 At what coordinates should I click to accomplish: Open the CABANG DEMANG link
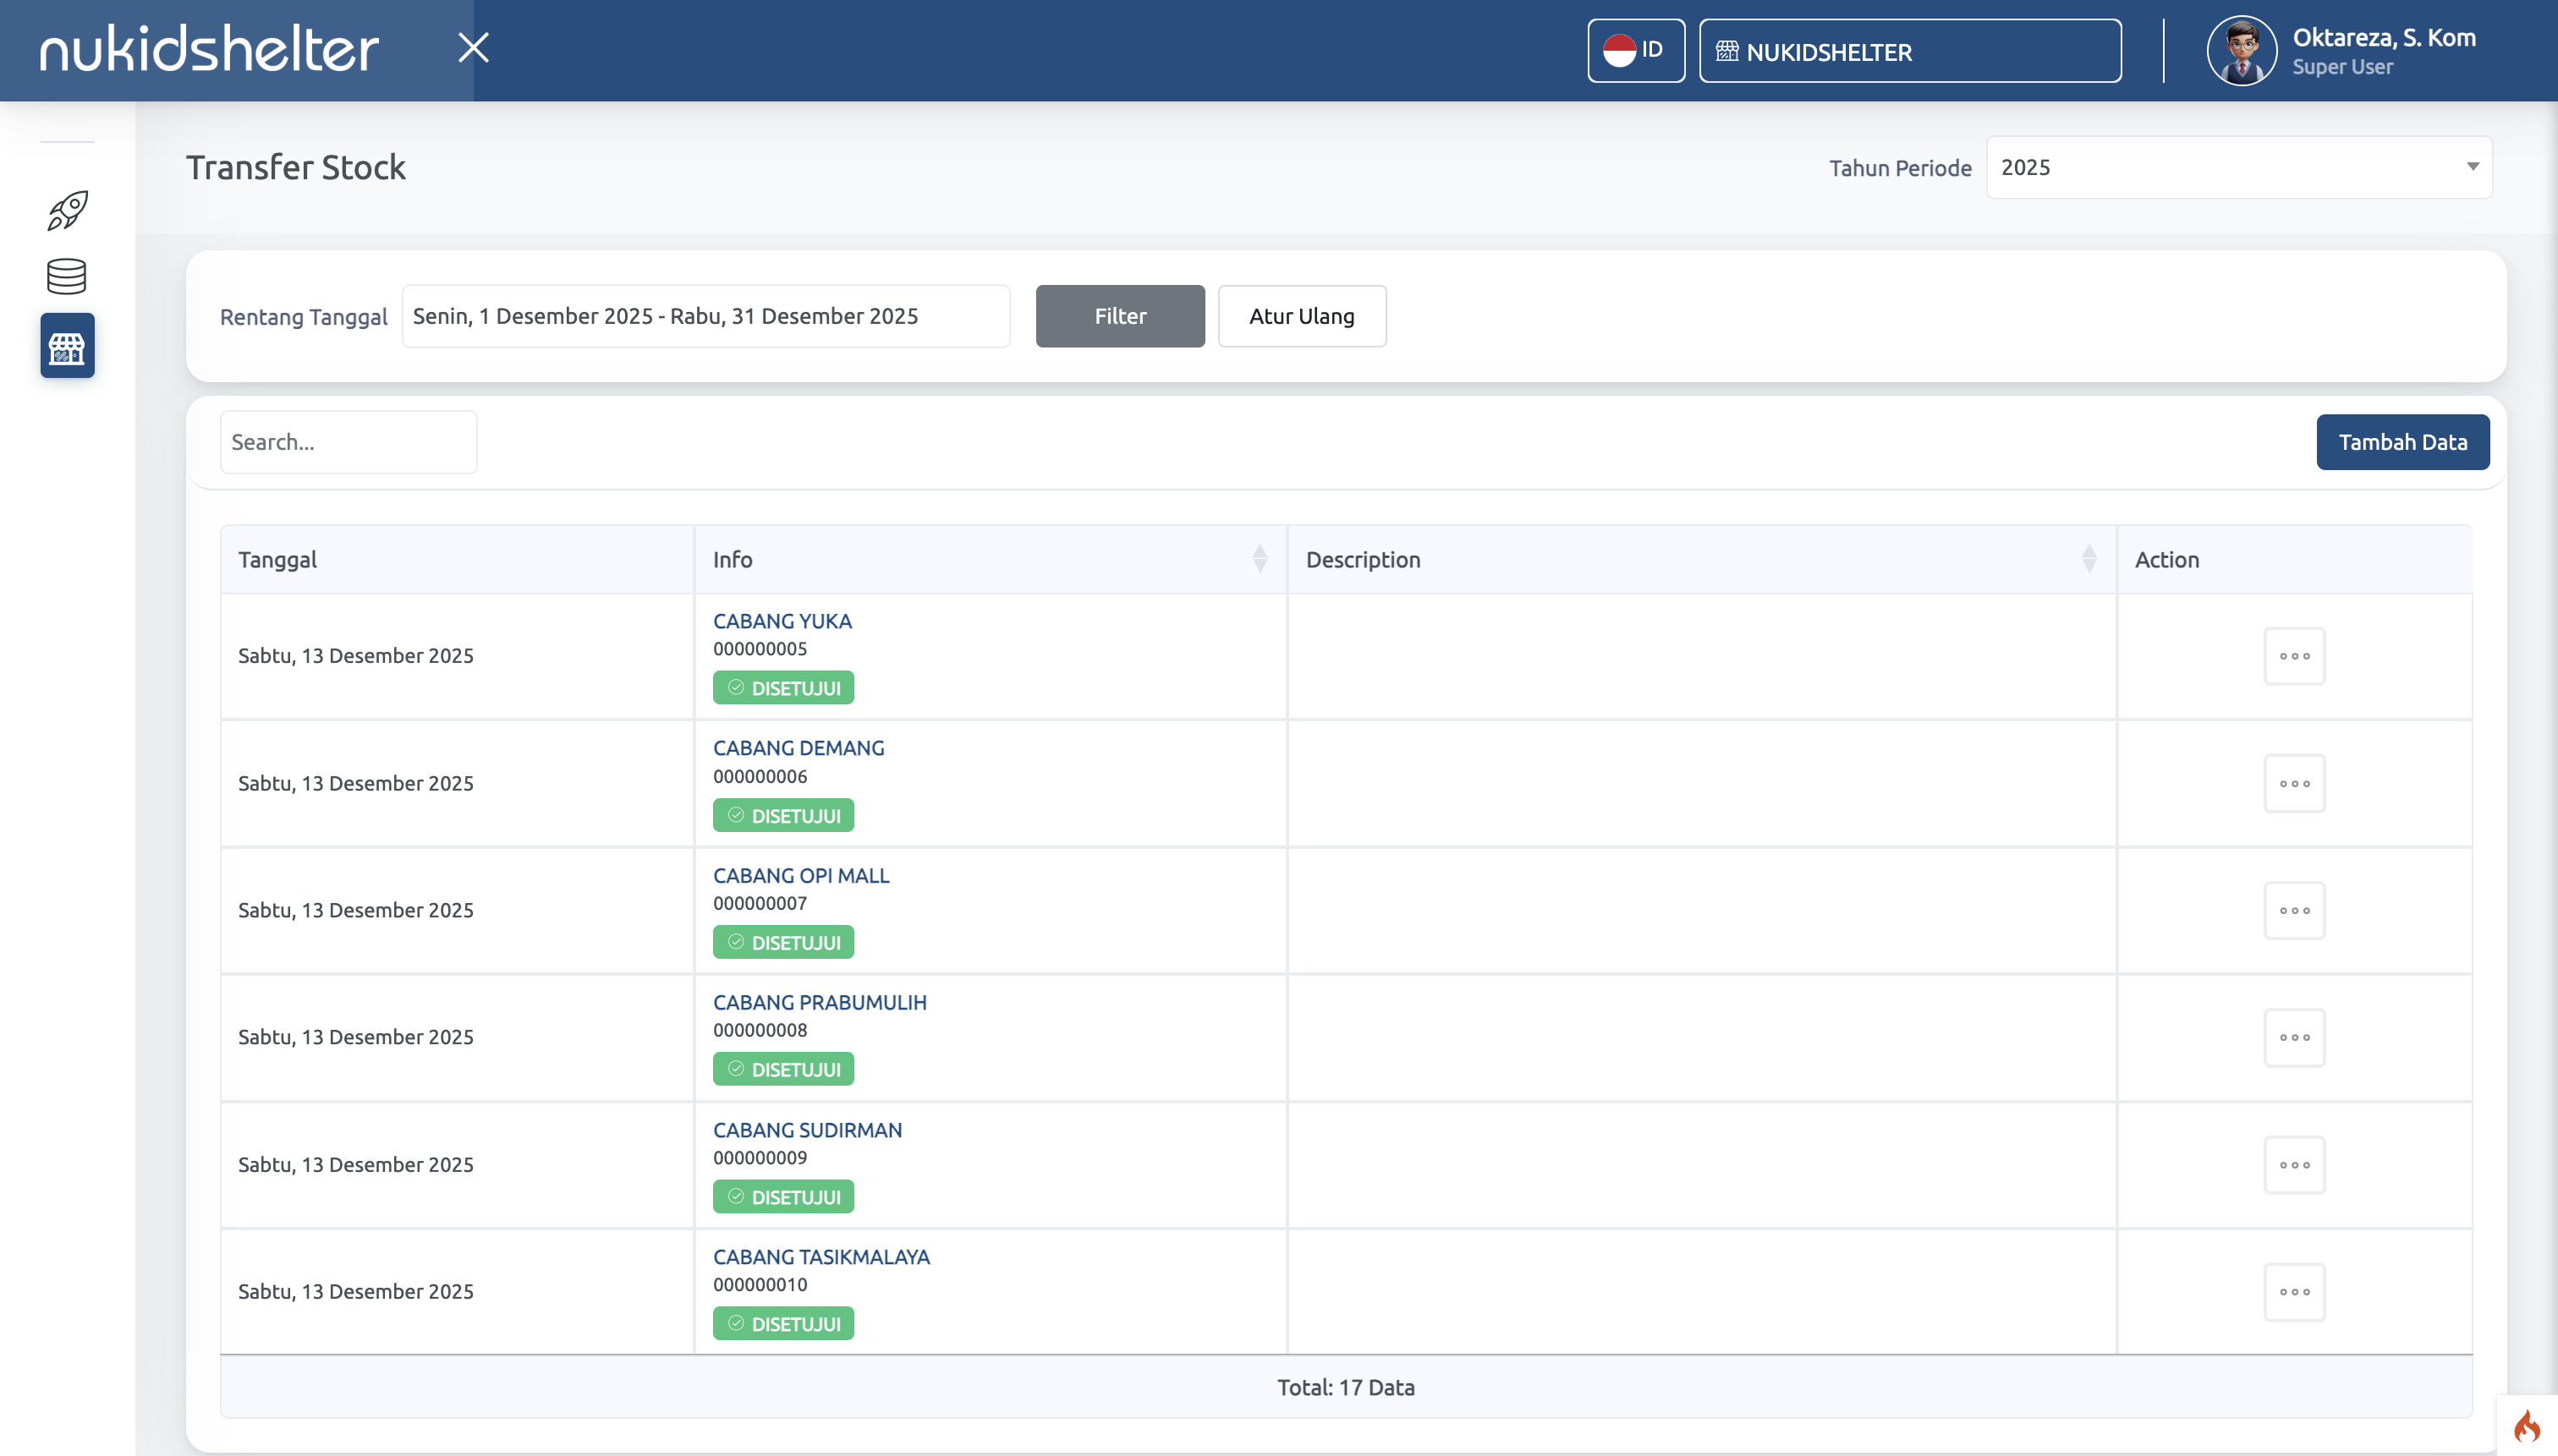click(798, 748)
